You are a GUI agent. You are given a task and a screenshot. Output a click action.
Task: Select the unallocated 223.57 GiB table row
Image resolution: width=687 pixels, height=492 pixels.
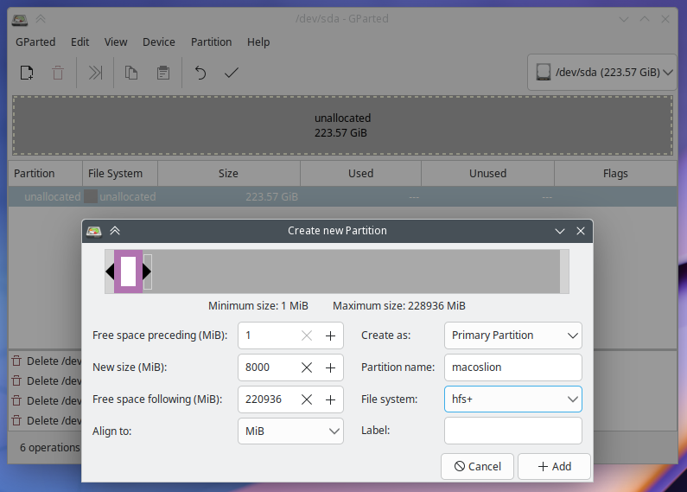tap(342, 197)
